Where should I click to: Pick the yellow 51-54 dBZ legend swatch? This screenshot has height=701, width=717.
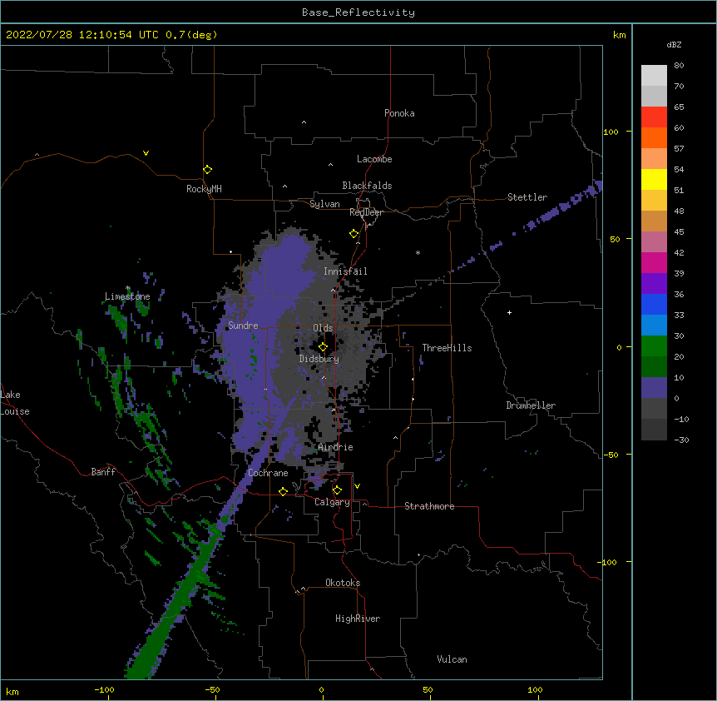(x=654, y=180)
